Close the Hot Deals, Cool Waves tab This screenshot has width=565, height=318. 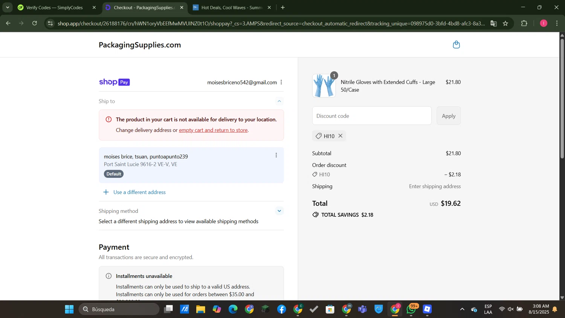tap(269, 8)
